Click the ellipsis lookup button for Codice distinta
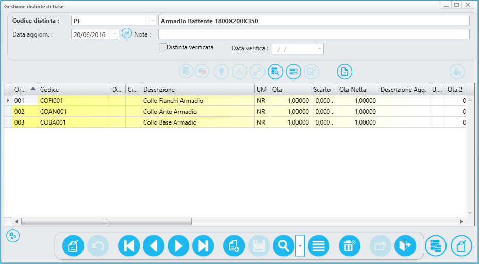This screenshot has width=479, height=264. pyautogui.click(x=152, y=21)
